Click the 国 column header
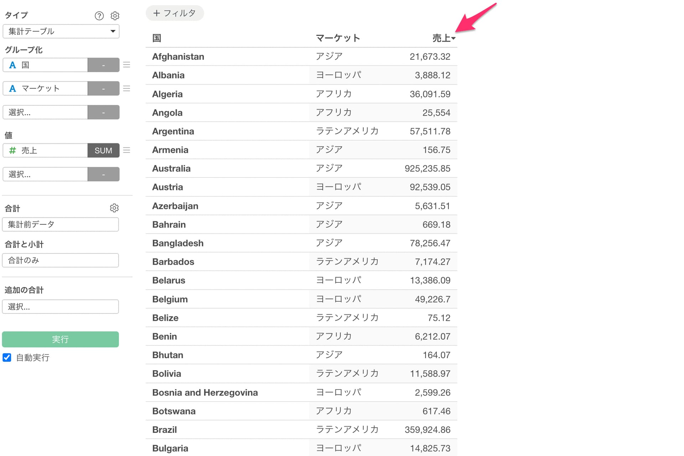The height and width of the screenshot is (456, 684). 157,38
